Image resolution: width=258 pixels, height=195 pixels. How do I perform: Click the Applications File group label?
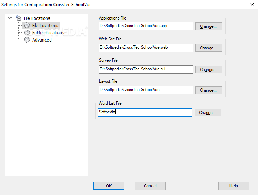tap(112, 18)
